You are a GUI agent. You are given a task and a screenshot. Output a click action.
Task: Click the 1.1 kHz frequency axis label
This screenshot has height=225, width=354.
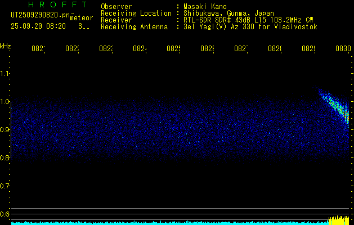(x=5, y=74)
